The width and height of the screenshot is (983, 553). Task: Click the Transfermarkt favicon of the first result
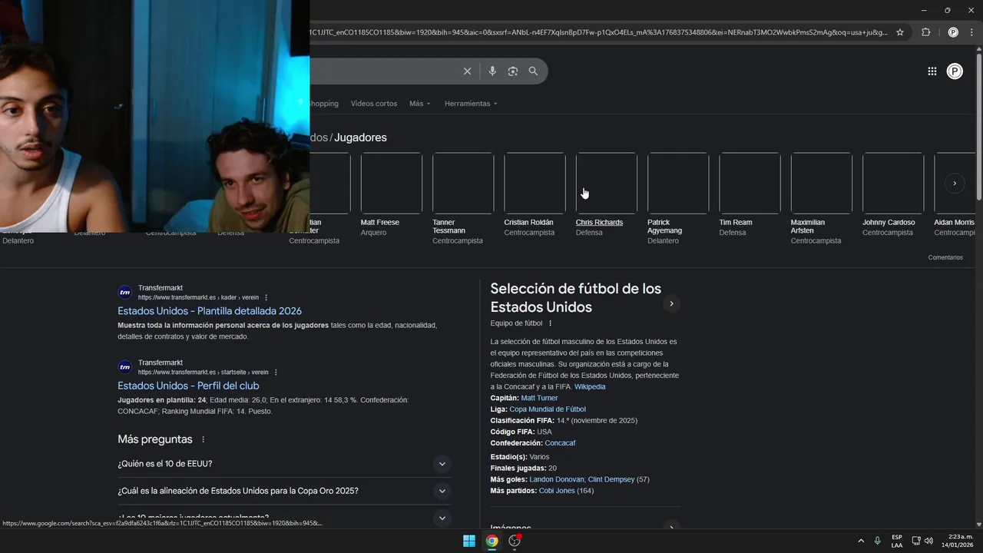click(124, 293)
